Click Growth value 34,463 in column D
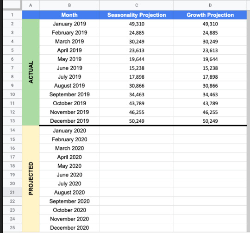250x233 pixels. point(210,94)
